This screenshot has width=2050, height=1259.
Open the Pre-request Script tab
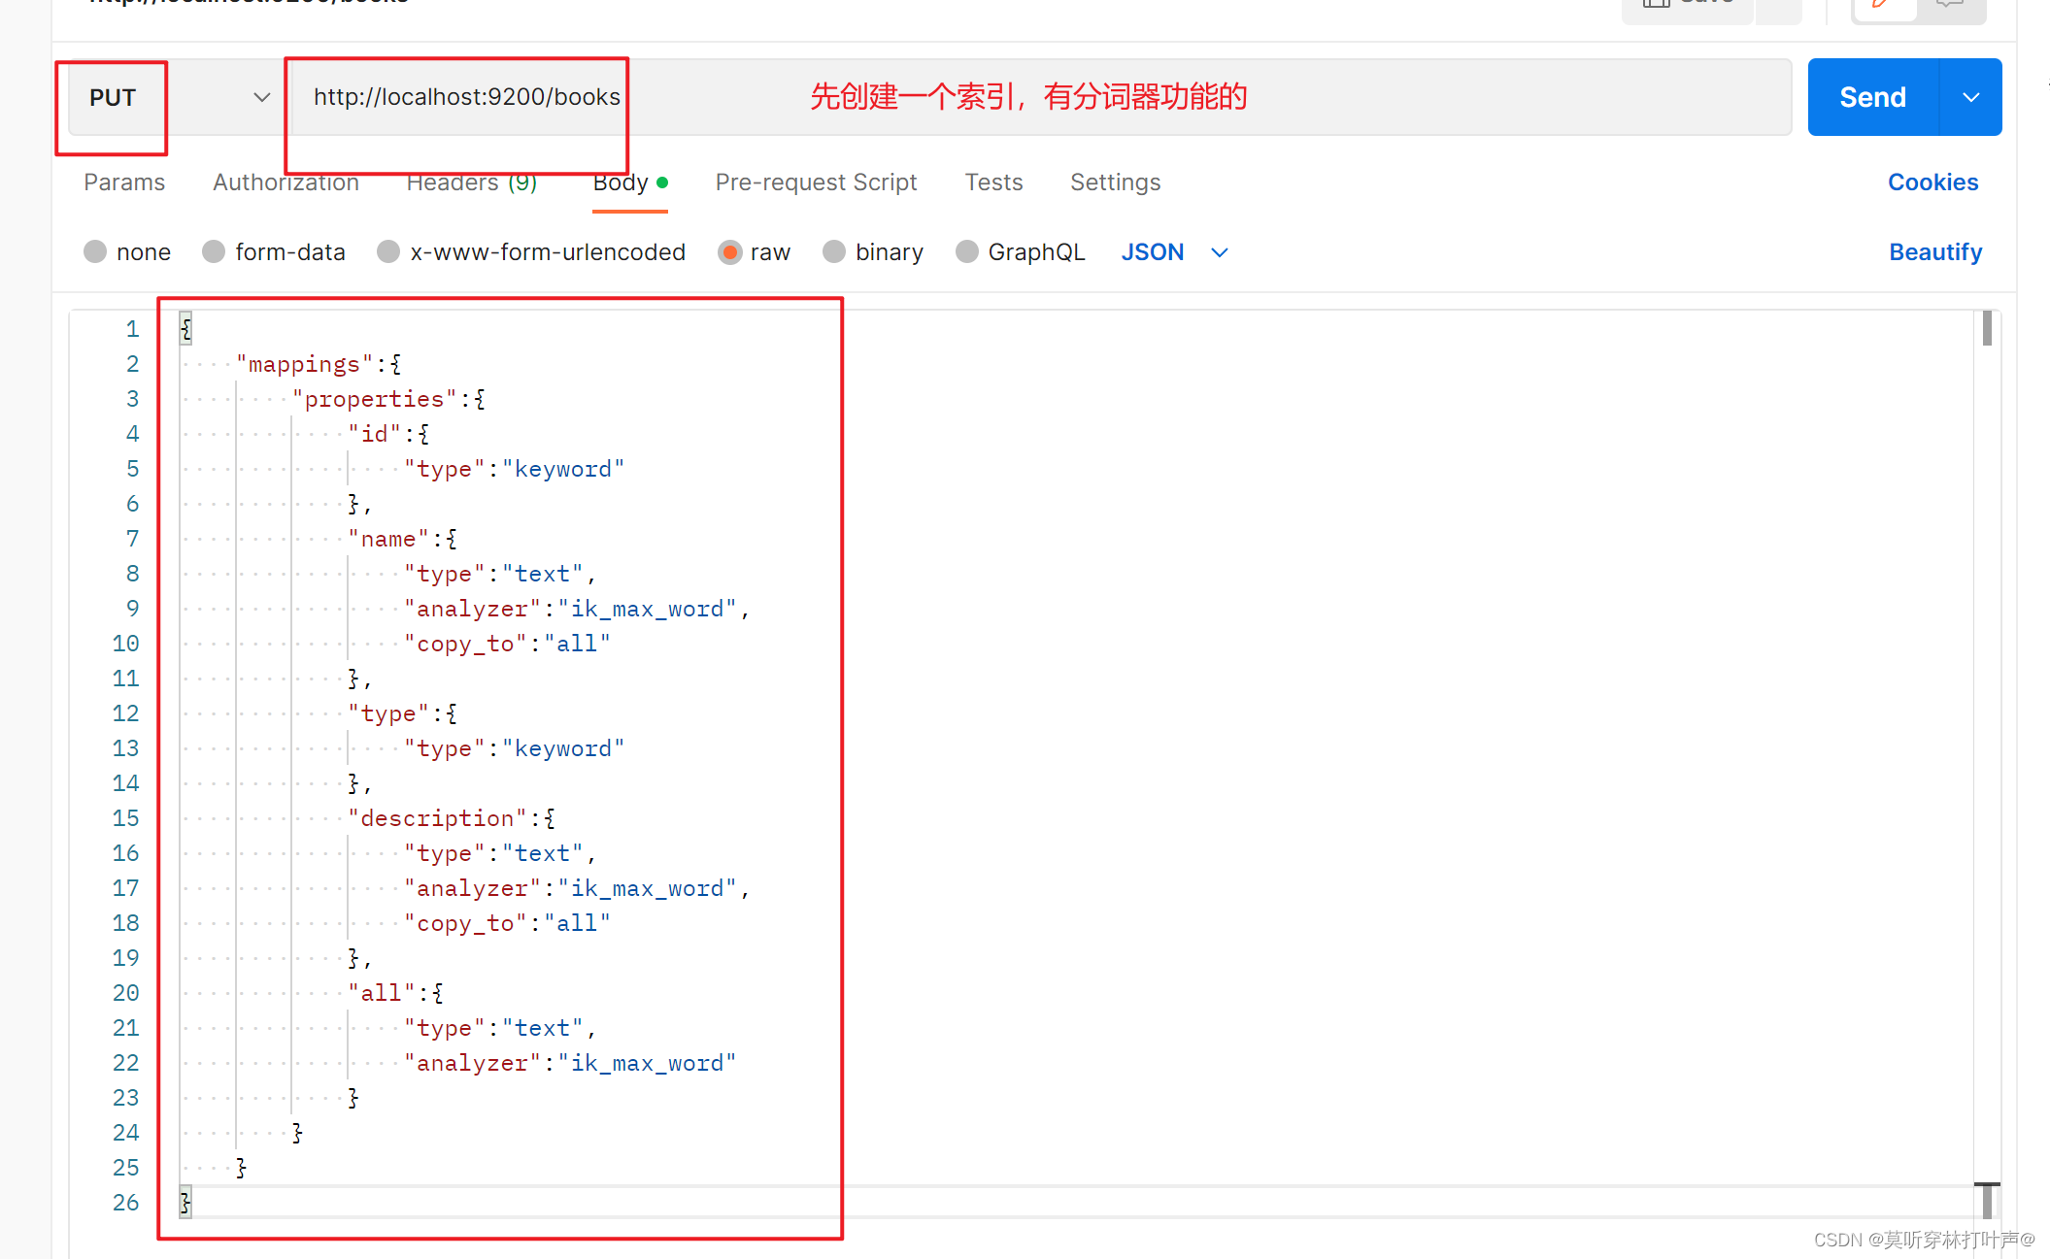click(816, 182)
